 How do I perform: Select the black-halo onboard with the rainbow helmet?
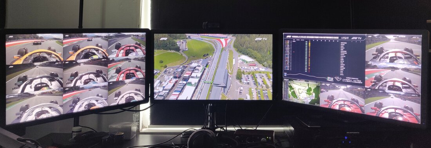[x=34, y=80]
